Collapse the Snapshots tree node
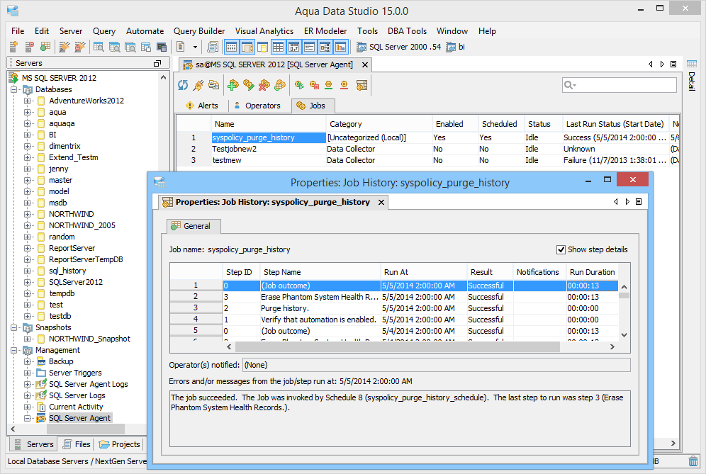Viewport: 706px width, 474px height. (x=13, y=328)
